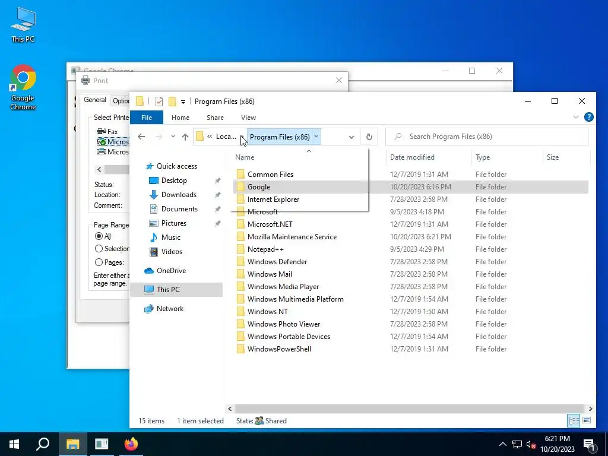Select the WindowsPowerShell folder
The height and width of the screenshot is (456, 608).
pyautogui.click(x=279, y=349)
